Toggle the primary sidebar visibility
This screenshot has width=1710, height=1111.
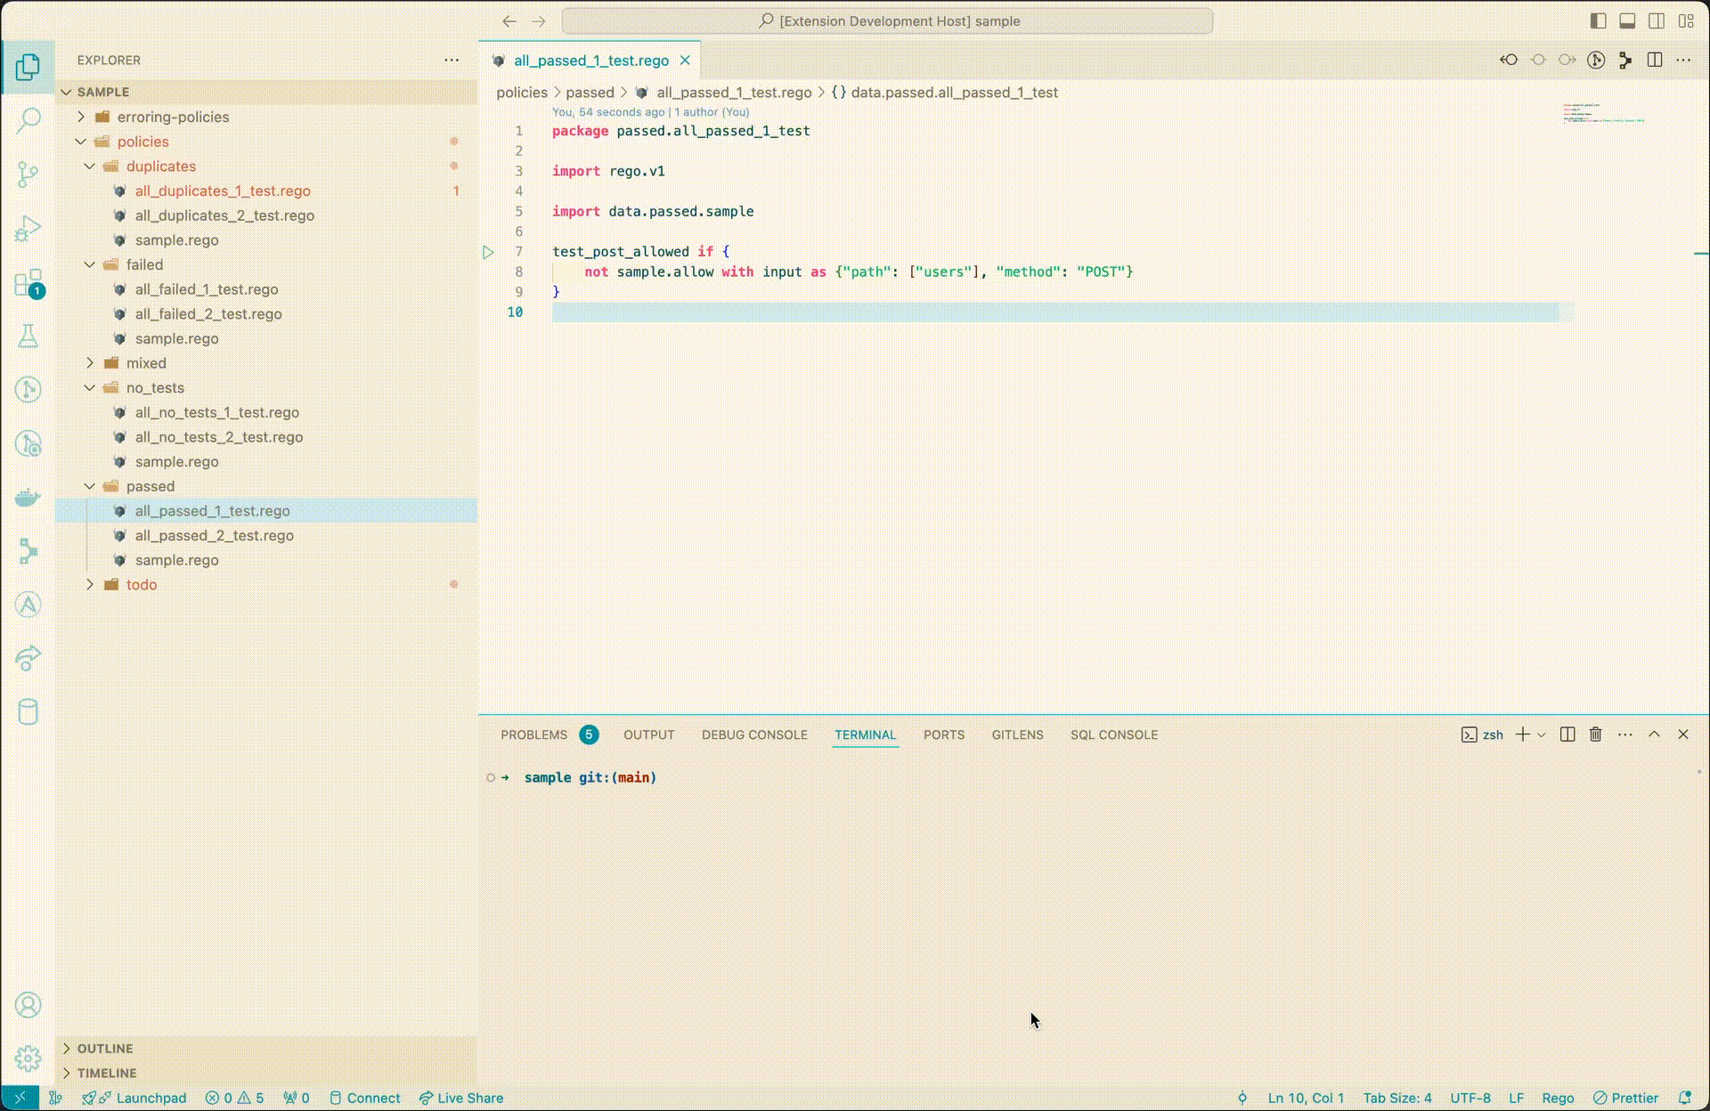(1598, 20)
